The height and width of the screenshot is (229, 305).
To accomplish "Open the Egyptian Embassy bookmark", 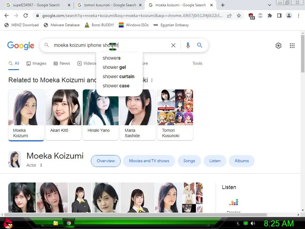I will pos(171,25).
